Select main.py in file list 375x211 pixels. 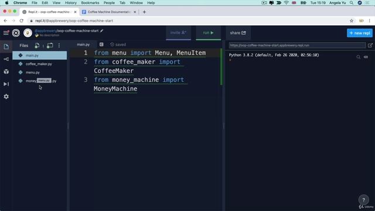[x=40, y=55]
